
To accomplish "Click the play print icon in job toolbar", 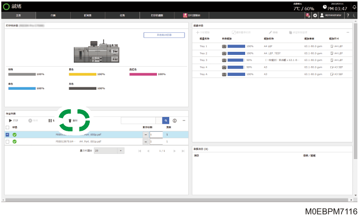I will (x=10, y=121).
